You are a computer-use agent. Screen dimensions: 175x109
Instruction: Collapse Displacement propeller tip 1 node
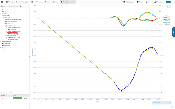click(x=7, y=28)
